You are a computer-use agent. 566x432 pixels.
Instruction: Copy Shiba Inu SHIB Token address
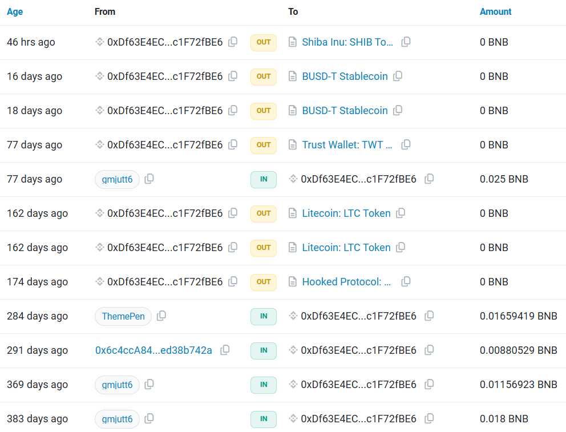[406, 42]
